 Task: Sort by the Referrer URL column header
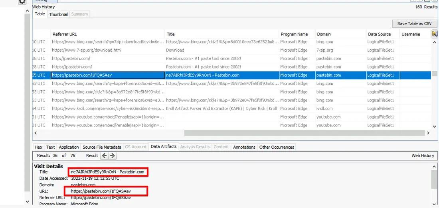(x=65, y=34)
